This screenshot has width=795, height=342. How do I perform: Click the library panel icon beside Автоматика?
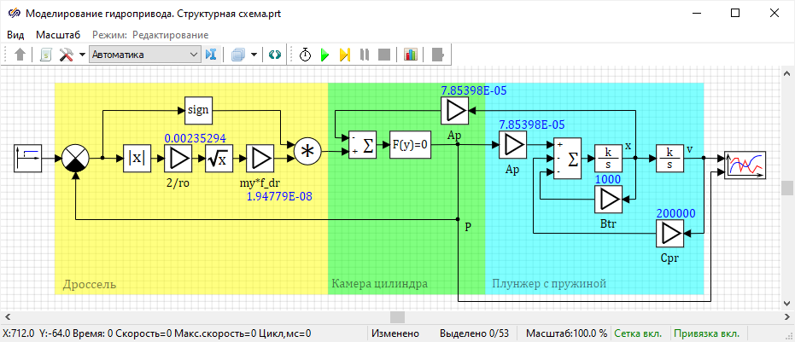(212, 55)
